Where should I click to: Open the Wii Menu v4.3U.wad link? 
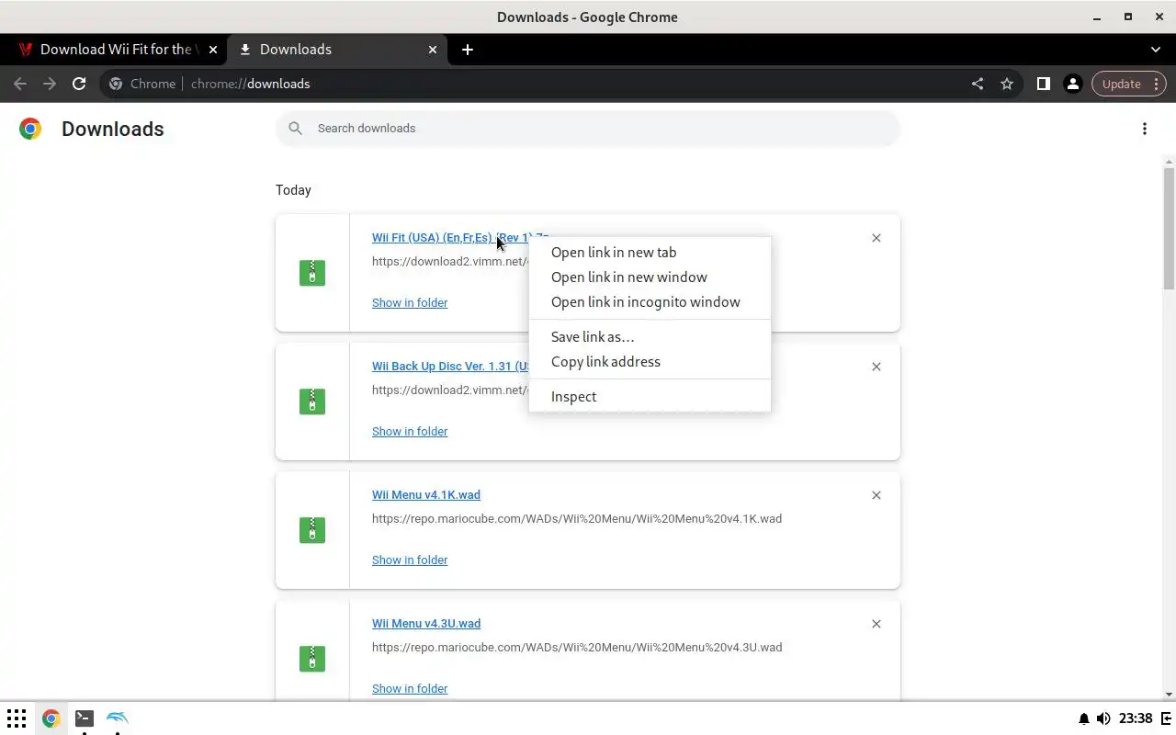point(426,624)
